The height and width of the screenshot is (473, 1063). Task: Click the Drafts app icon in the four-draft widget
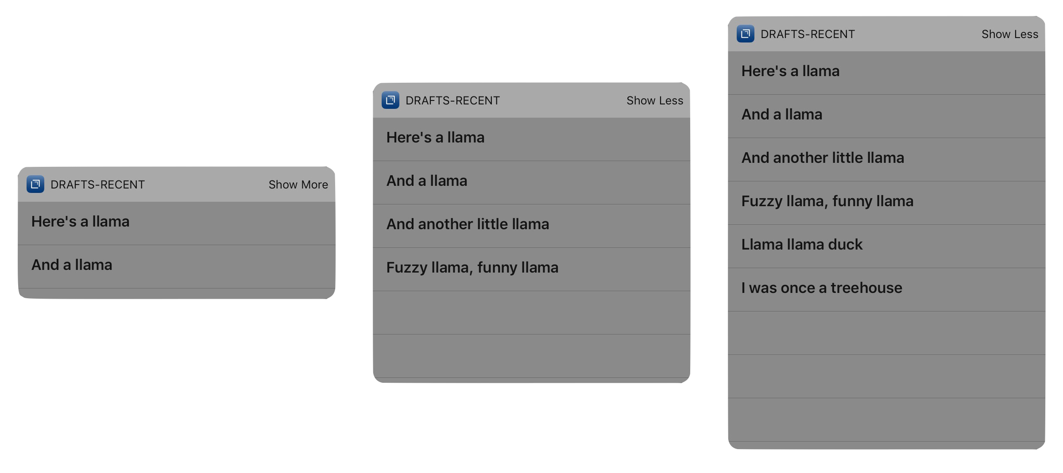click(390, 100)
